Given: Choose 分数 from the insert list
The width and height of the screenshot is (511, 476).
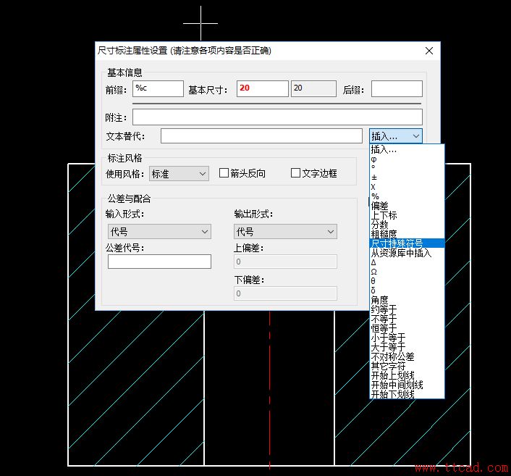Looking at the screenshot, I should pyautogui.click(x=407, y=225).
